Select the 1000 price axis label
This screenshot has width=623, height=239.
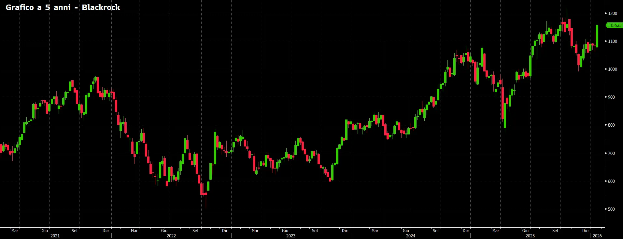point(613,69)
